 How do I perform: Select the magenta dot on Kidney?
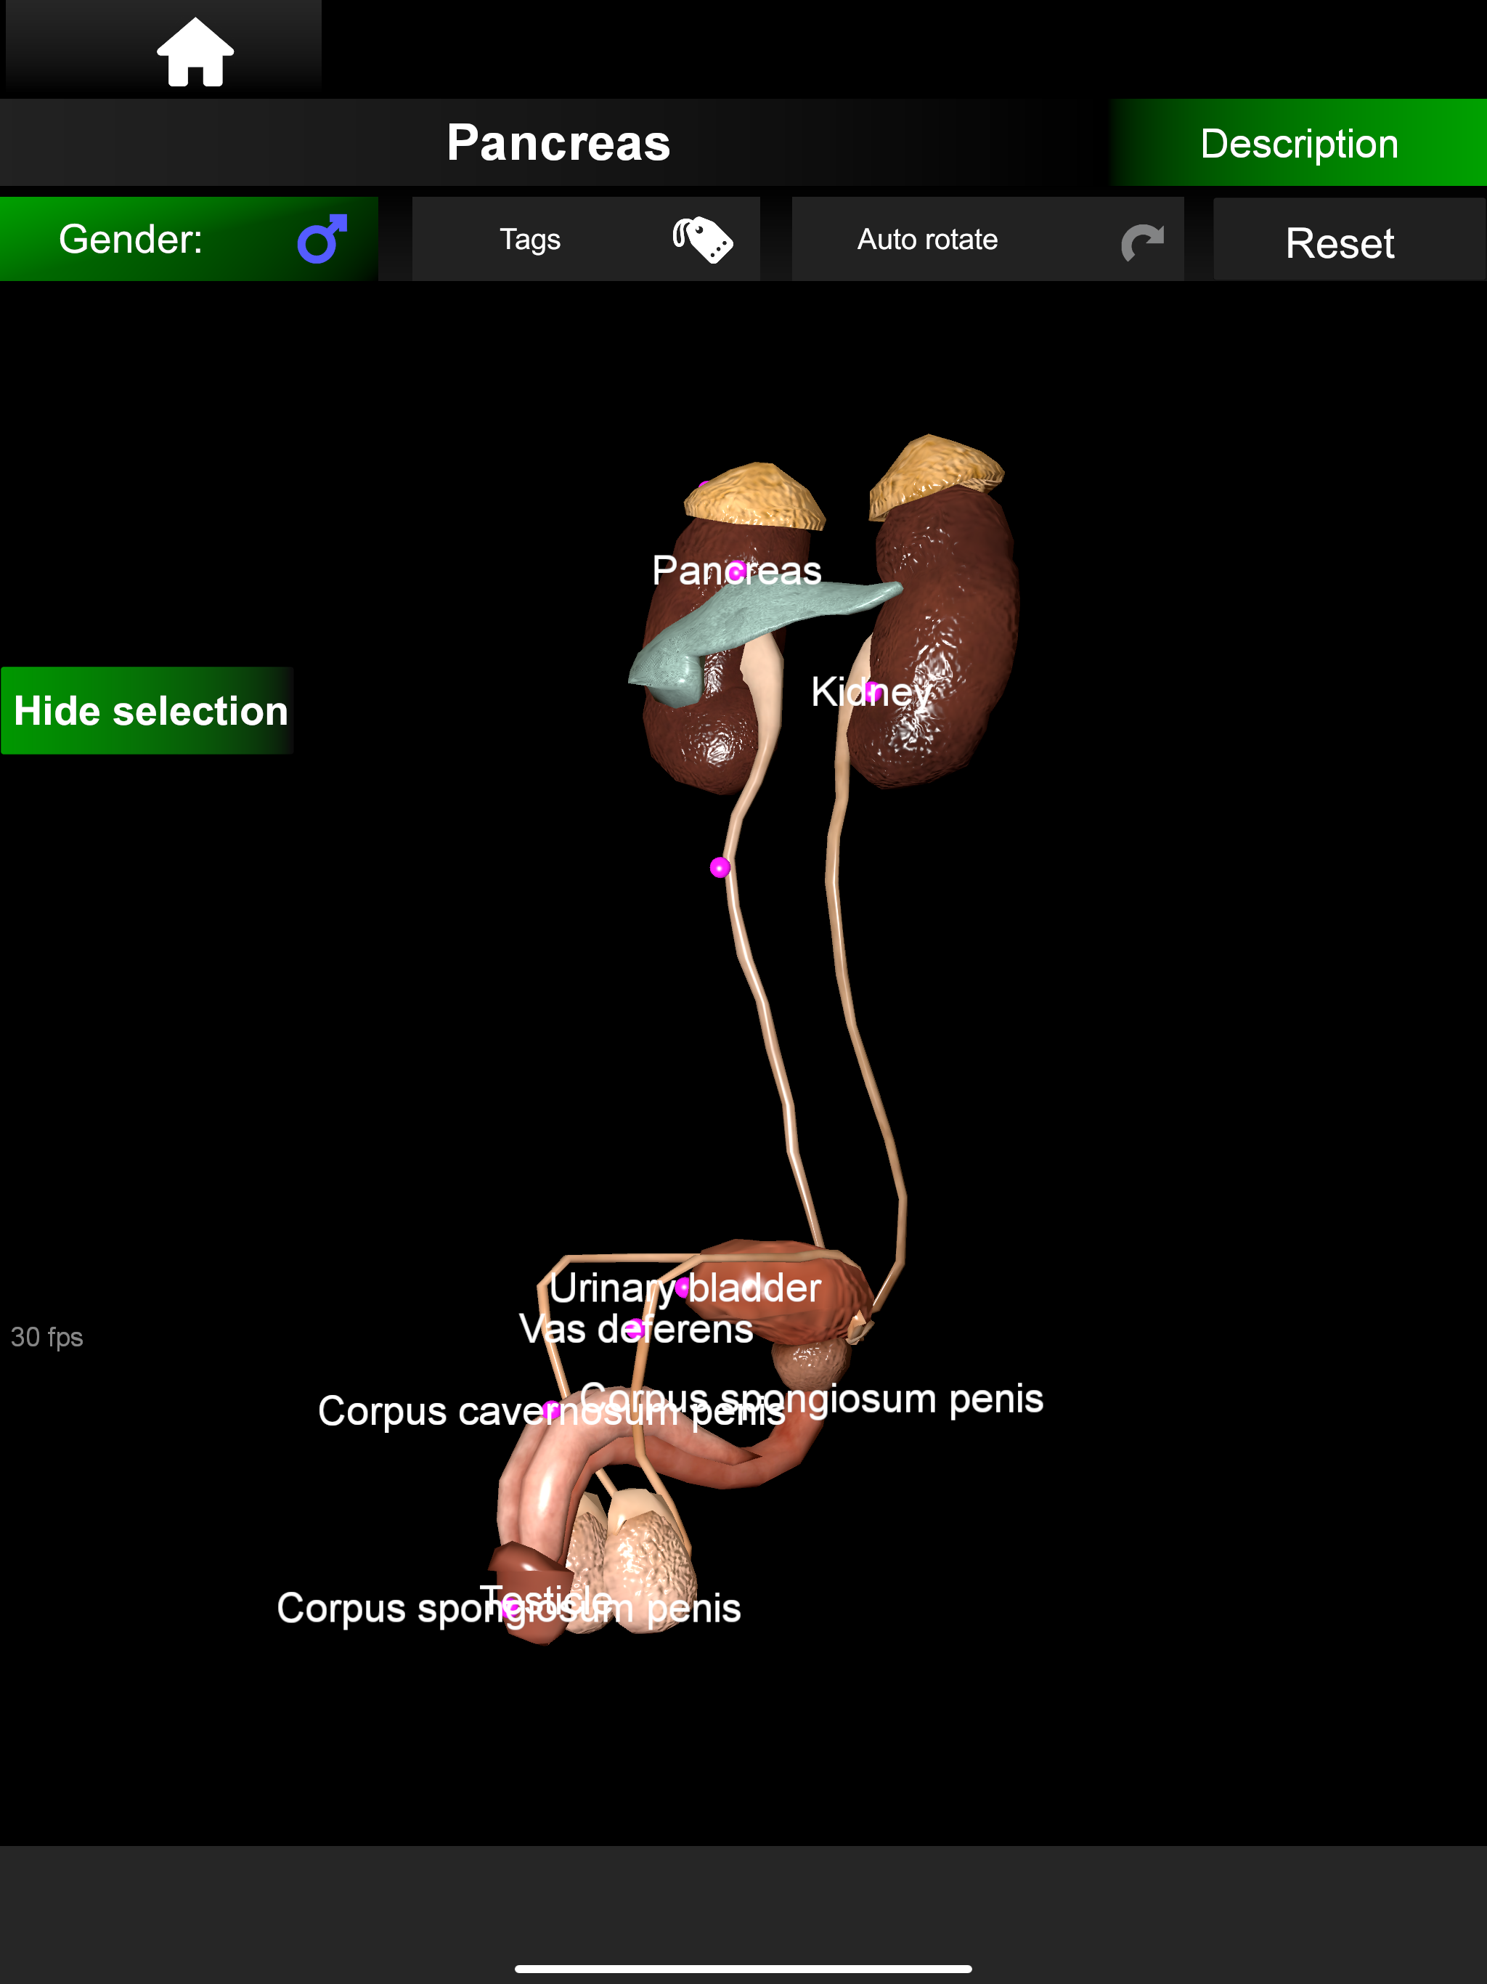pyautogui.click(x=873, y=691)
